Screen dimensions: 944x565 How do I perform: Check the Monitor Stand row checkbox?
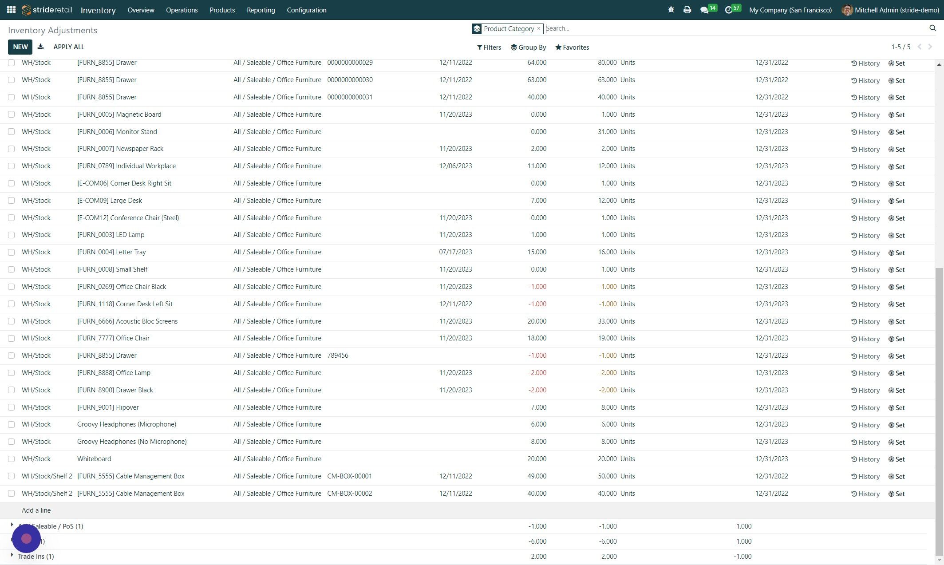[x=12, y=132]
